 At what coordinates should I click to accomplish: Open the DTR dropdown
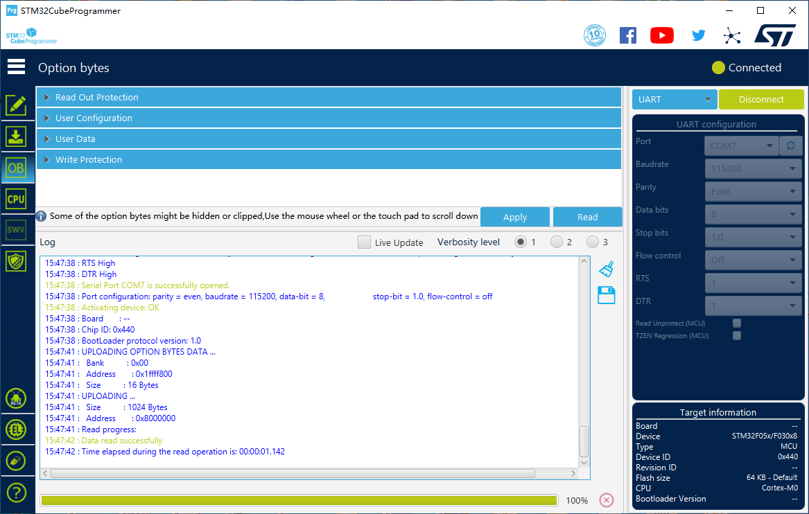pyautogui.click(x=754, y=305)
